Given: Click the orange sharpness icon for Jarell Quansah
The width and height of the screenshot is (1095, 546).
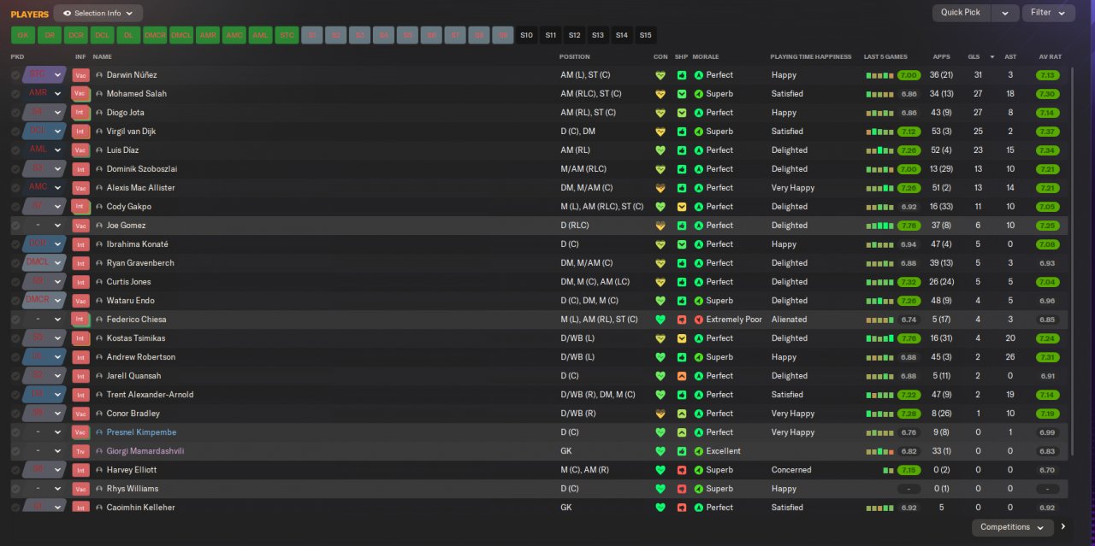Looking at the screenshot, I should pos(682,376).
